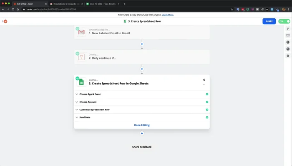The image size is (292, 166).
Task: Bookmark this page with the star icon
Action: (x=232, y=9)
